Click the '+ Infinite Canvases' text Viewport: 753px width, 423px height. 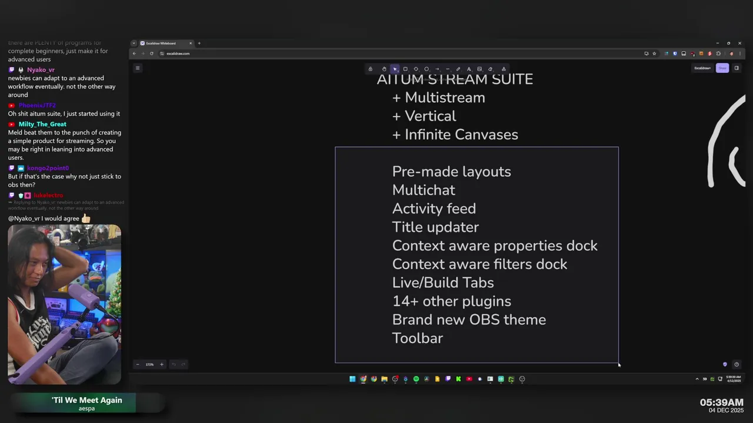coord(455,135)
